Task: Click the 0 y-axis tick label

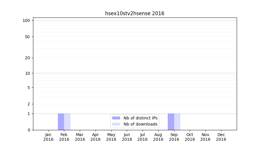Action: tap(29, 130)
